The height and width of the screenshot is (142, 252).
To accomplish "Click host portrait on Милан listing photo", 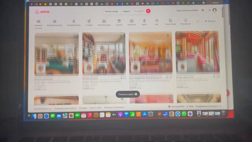I will pyautogui.click(x=89, y=67).
